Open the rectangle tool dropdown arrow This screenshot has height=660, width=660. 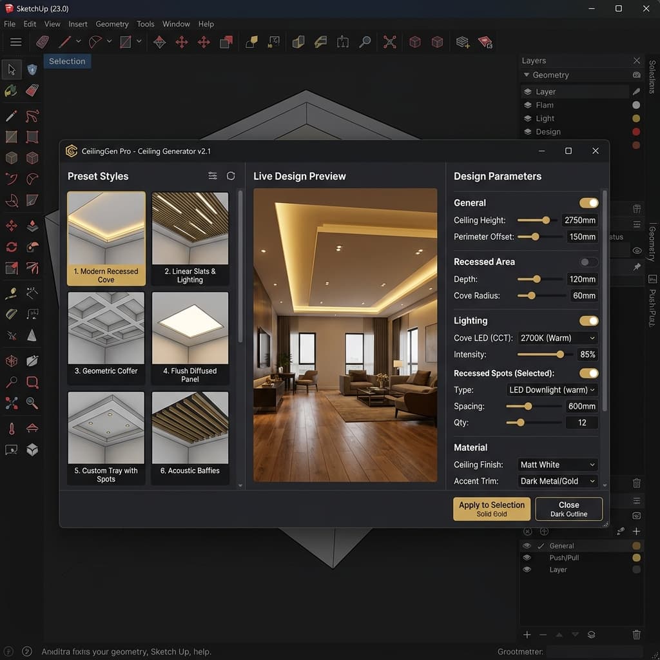(x=139, y=41)
